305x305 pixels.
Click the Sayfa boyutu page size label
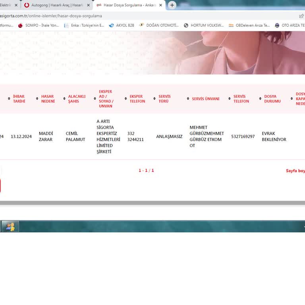(295, 171)
